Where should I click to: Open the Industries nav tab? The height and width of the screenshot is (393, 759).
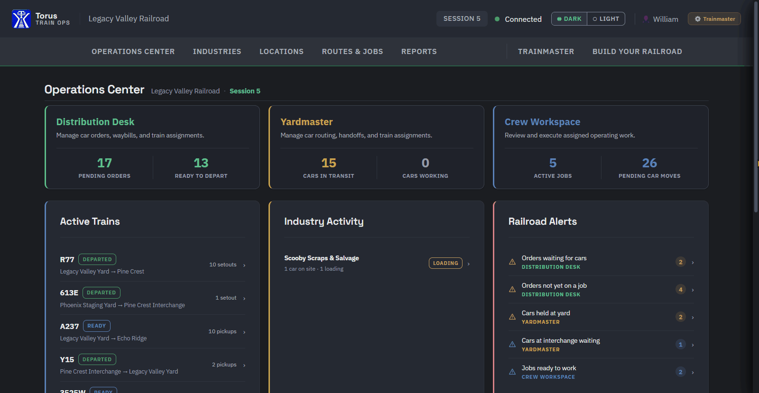point(217,52)
